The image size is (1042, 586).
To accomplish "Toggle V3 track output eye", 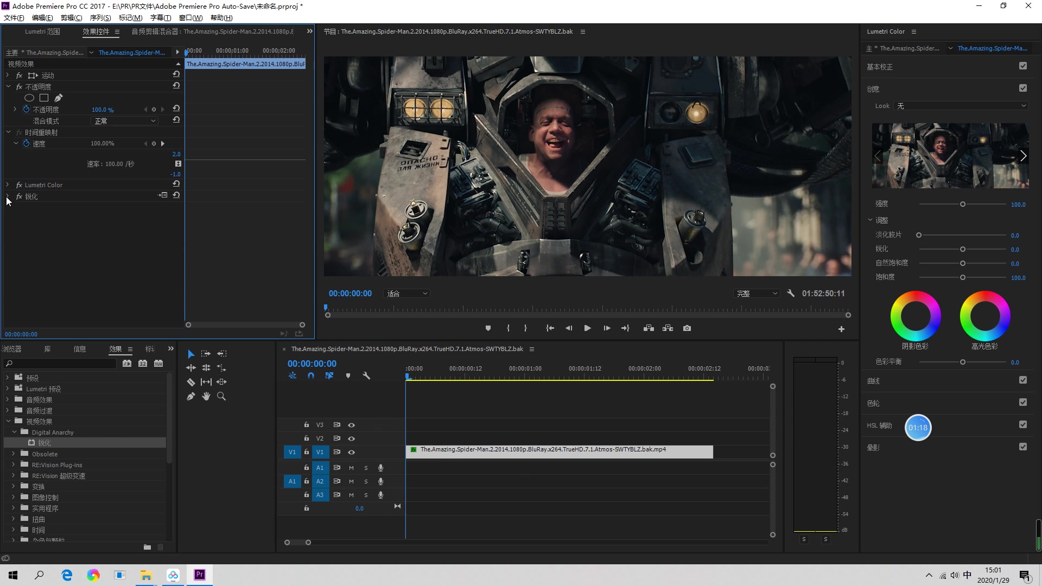I will 351,425.
